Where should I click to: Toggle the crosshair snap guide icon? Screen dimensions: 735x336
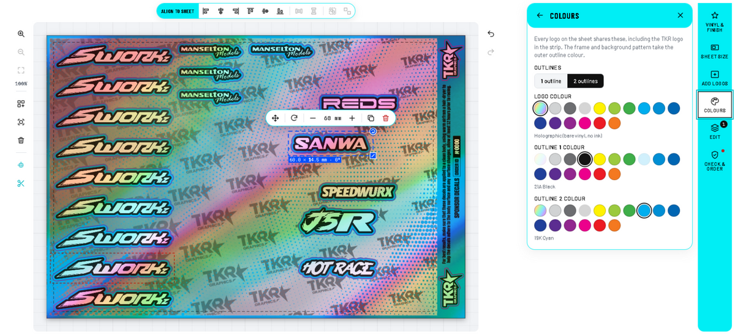tap(21, 165)
